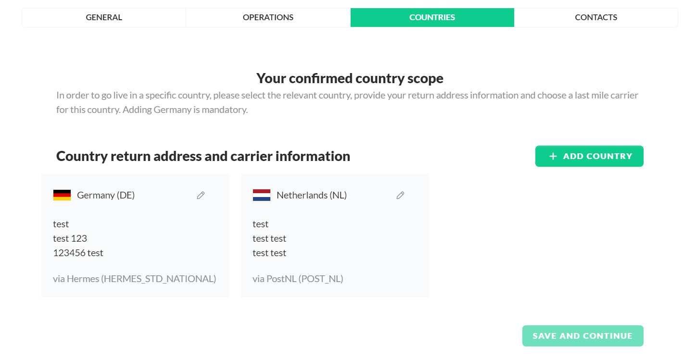This screenshot has width=696, height=358.
Task: Click the Netherlands (NL) country card
Action: [x=334, y=235]
